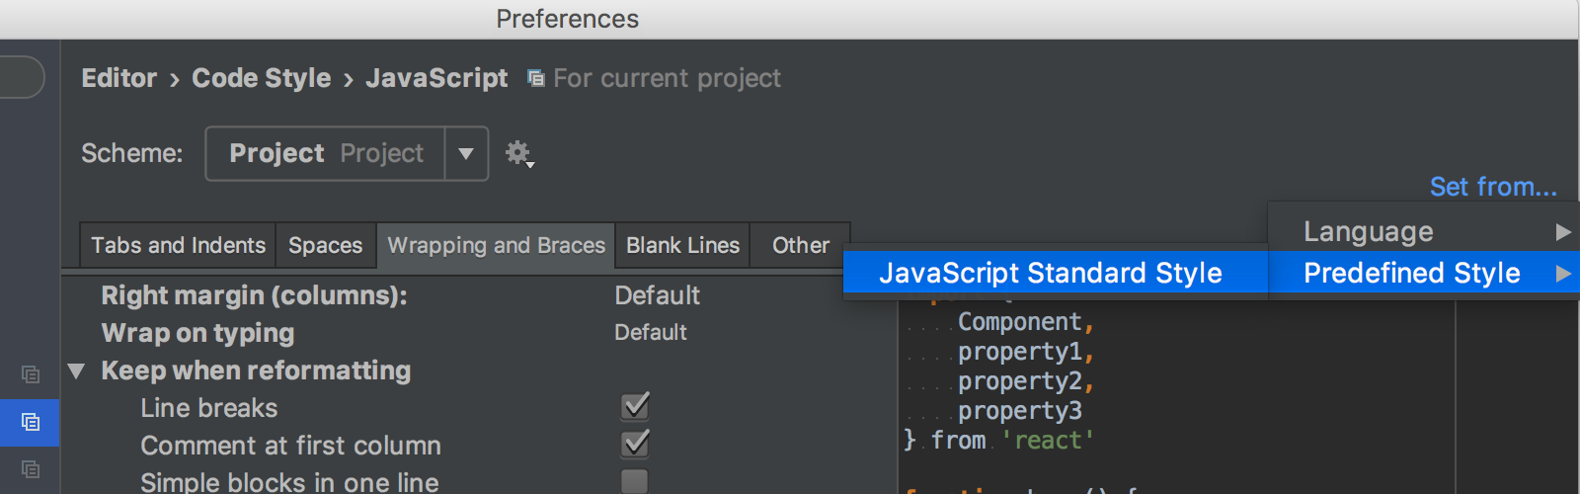Click the project-level copy icon next to JavaScript
Image resolution: width=1580 pixels, height=494 pixels.
[536, 78]
